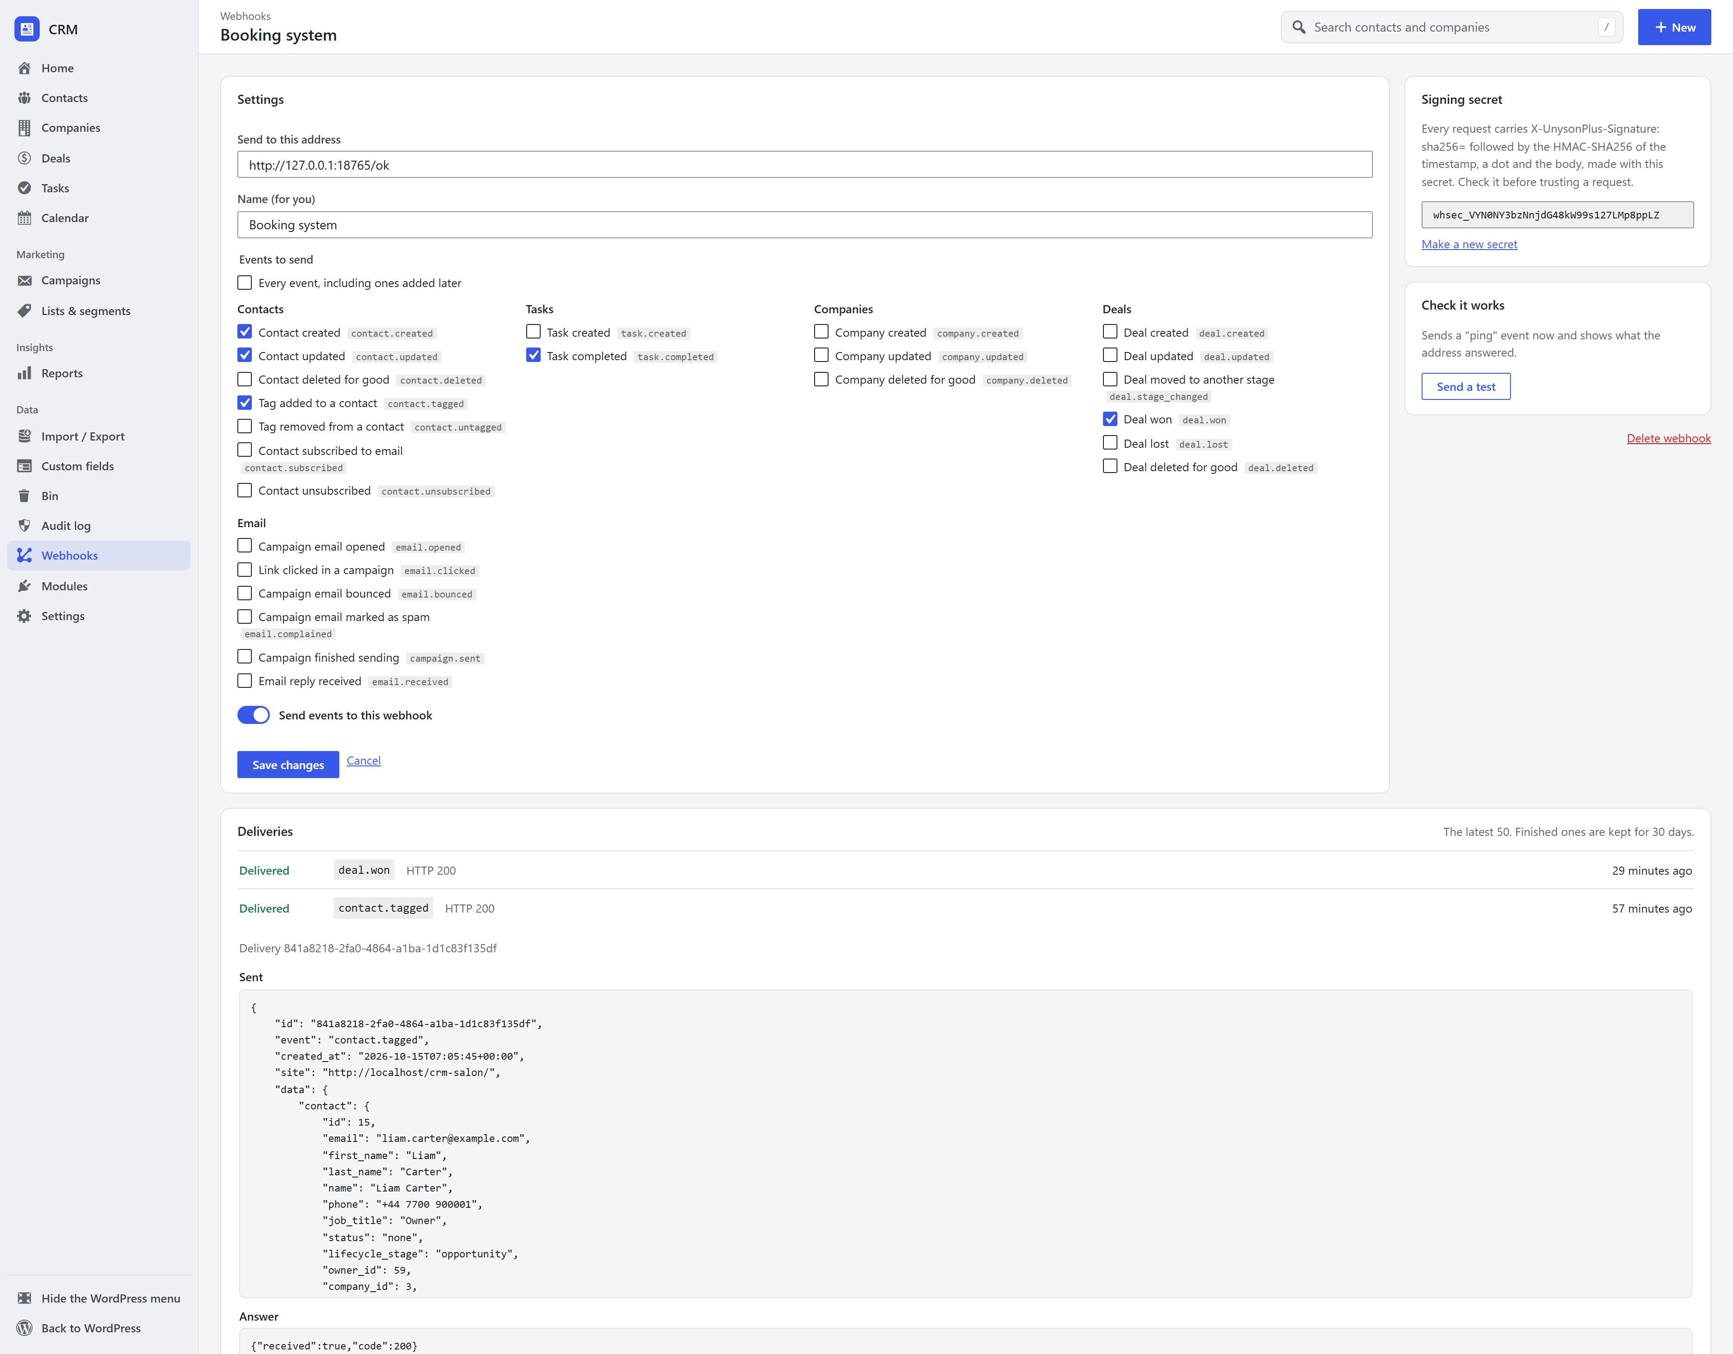The width and height of the screenshot is (1733, 1354).
Task: Check Email reply received event
Action: pyautogui.click(x=245, y=681)
